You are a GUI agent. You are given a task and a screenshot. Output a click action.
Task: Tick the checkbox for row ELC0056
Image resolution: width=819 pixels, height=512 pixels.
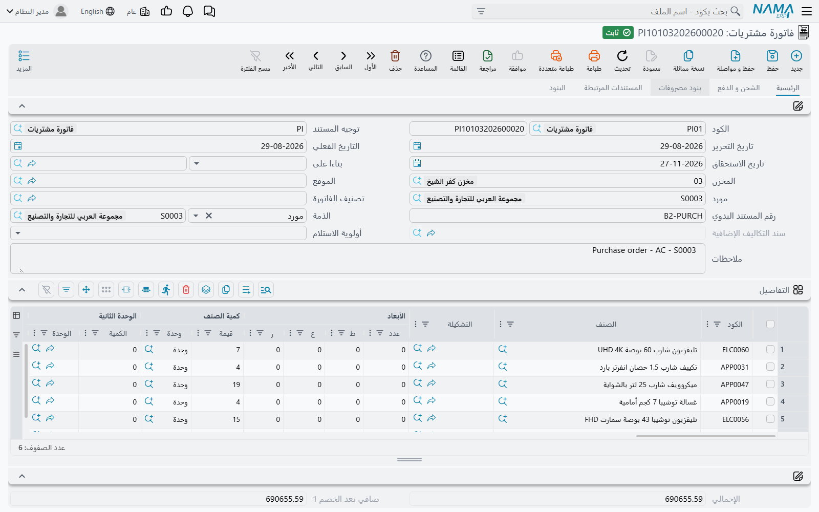click(x=770, y=419)
